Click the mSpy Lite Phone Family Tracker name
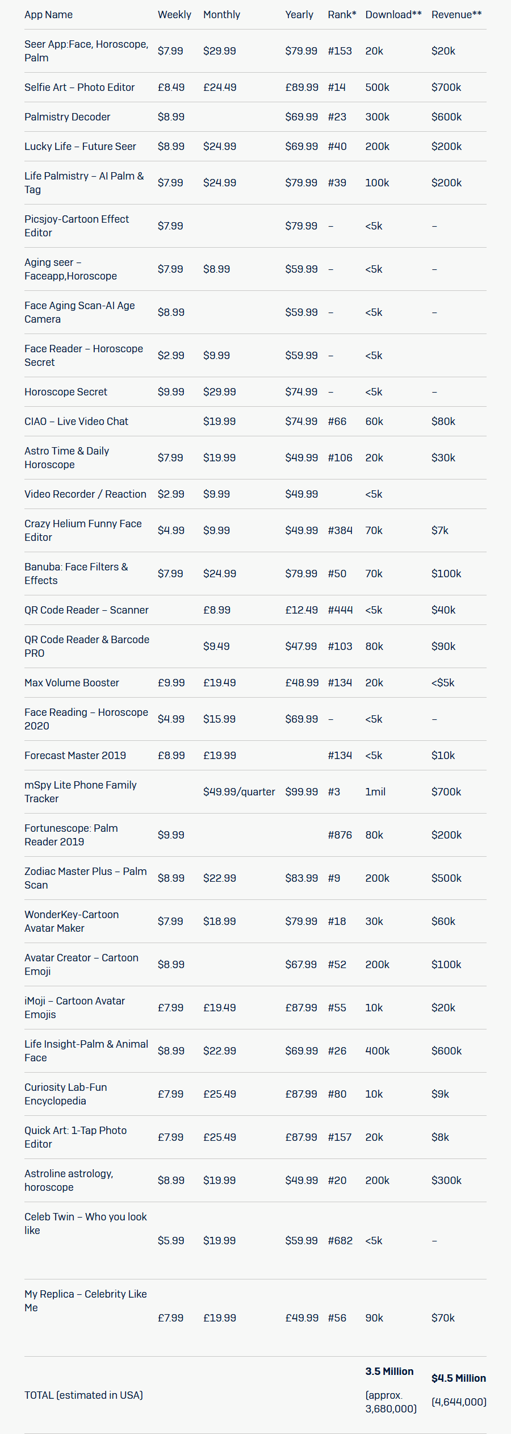Image resolution: width=511 pixels, height=1434 pixels. coord(81,791)
